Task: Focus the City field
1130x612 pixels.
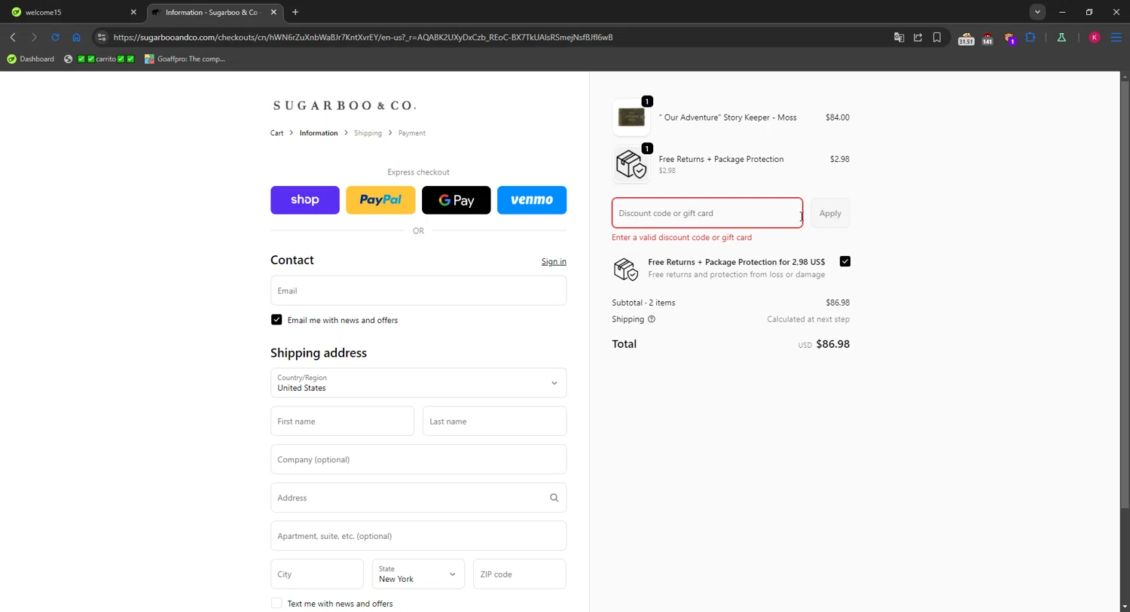Action: point(317,574)
